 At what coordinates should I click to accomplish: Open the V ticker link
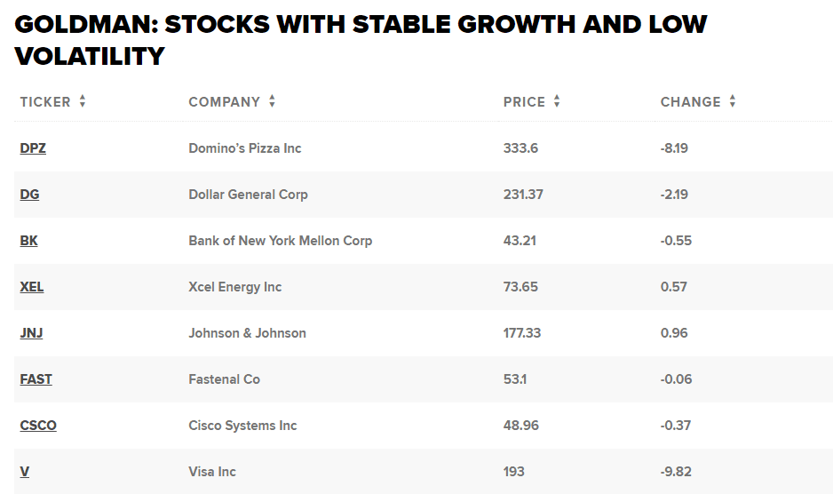coord(25,472)
